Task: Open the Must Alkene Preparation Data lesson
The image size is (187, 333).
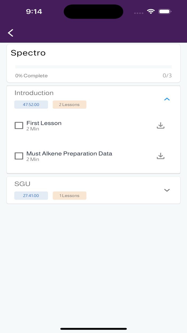Action: tap(69, 153)
